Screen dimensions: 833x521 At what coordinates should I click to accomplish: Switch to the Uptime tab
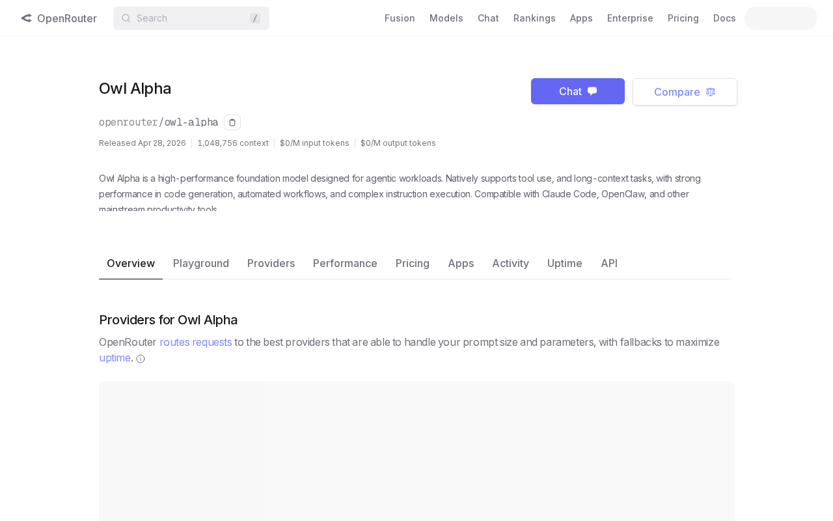(x=565, y=263)
